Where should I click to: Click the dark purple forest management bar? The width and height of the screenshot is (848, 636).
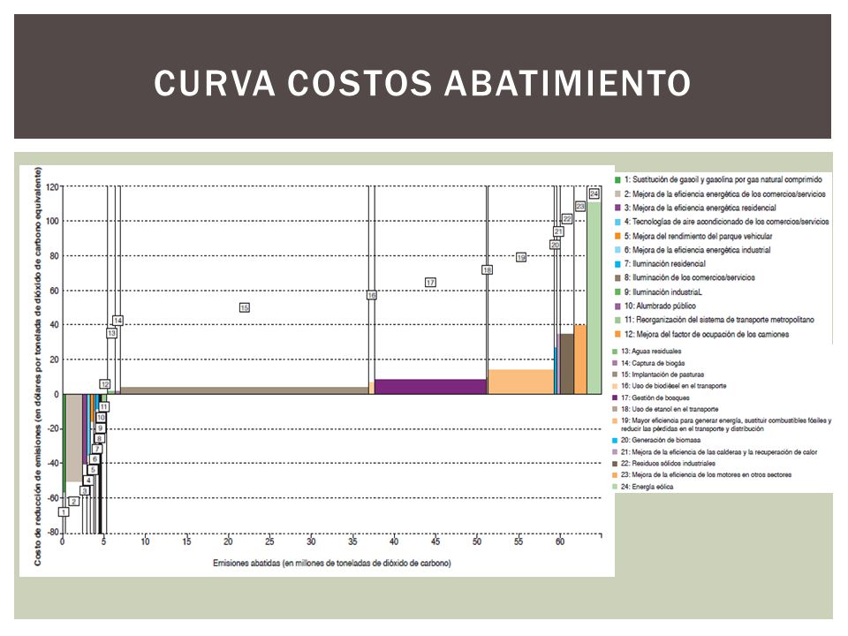click(x=430, y=387)
